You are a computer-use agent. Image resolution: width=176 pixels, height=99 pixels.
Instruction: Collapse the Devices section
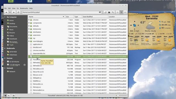tap(5, 58)
